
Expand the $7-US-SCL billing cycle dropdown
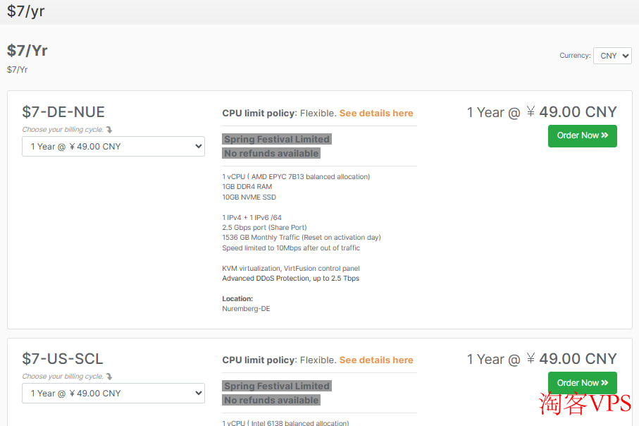[x=113, y=394]
